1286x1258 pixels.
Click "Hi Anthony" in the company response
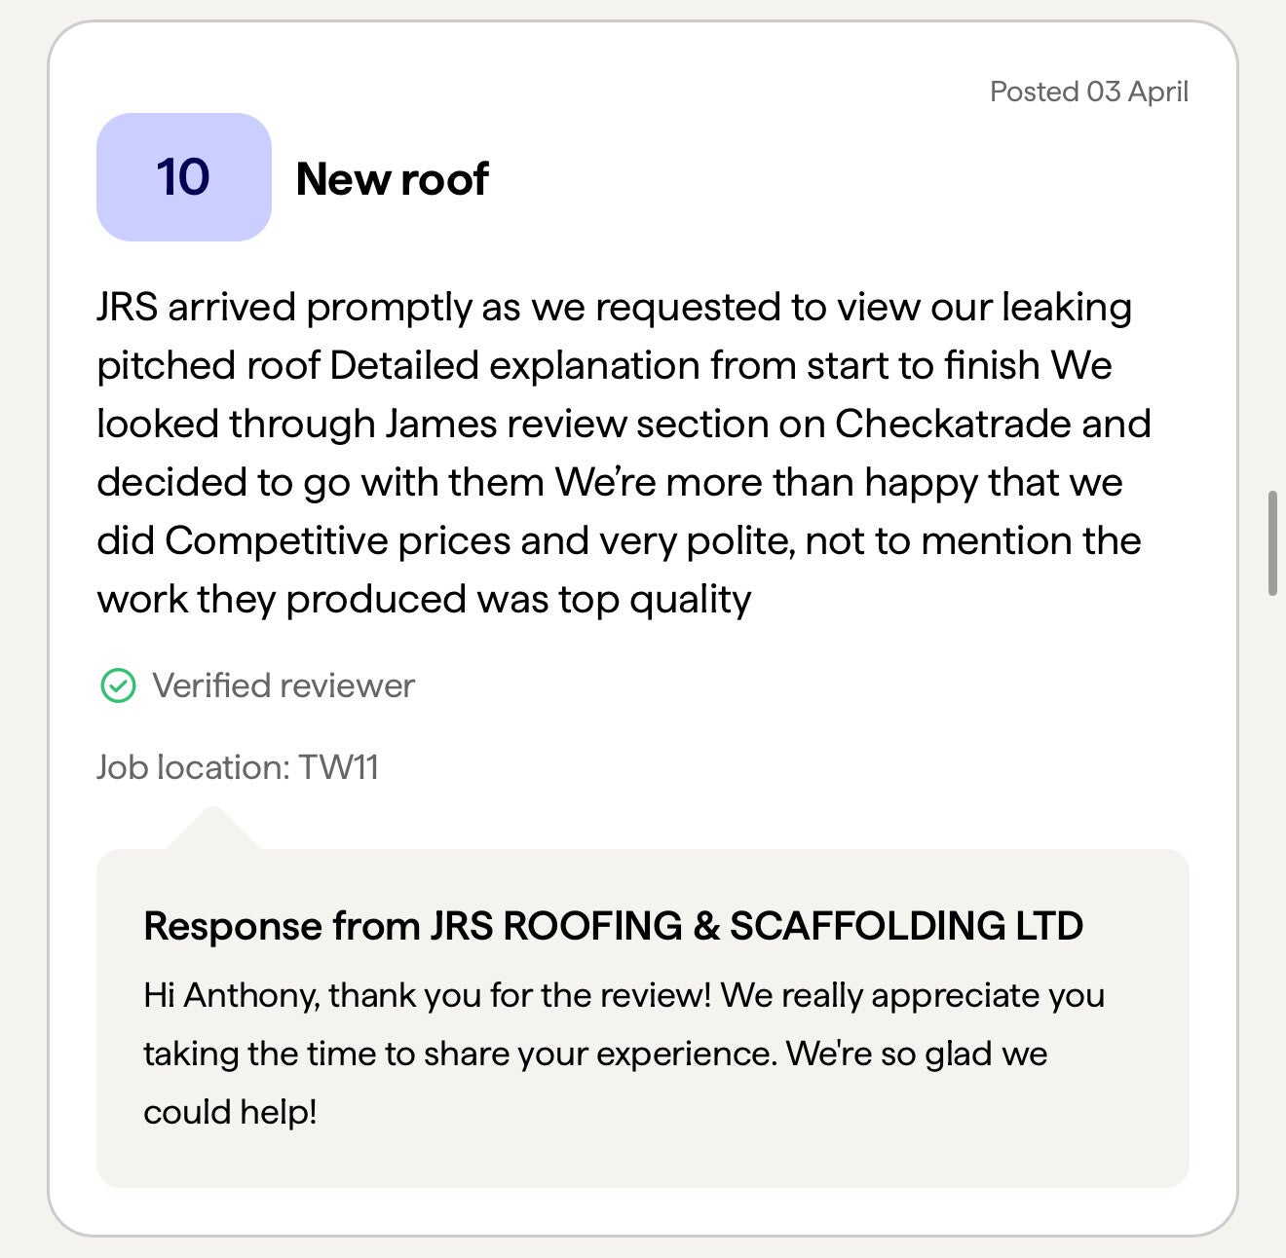(x=230, y=995)
